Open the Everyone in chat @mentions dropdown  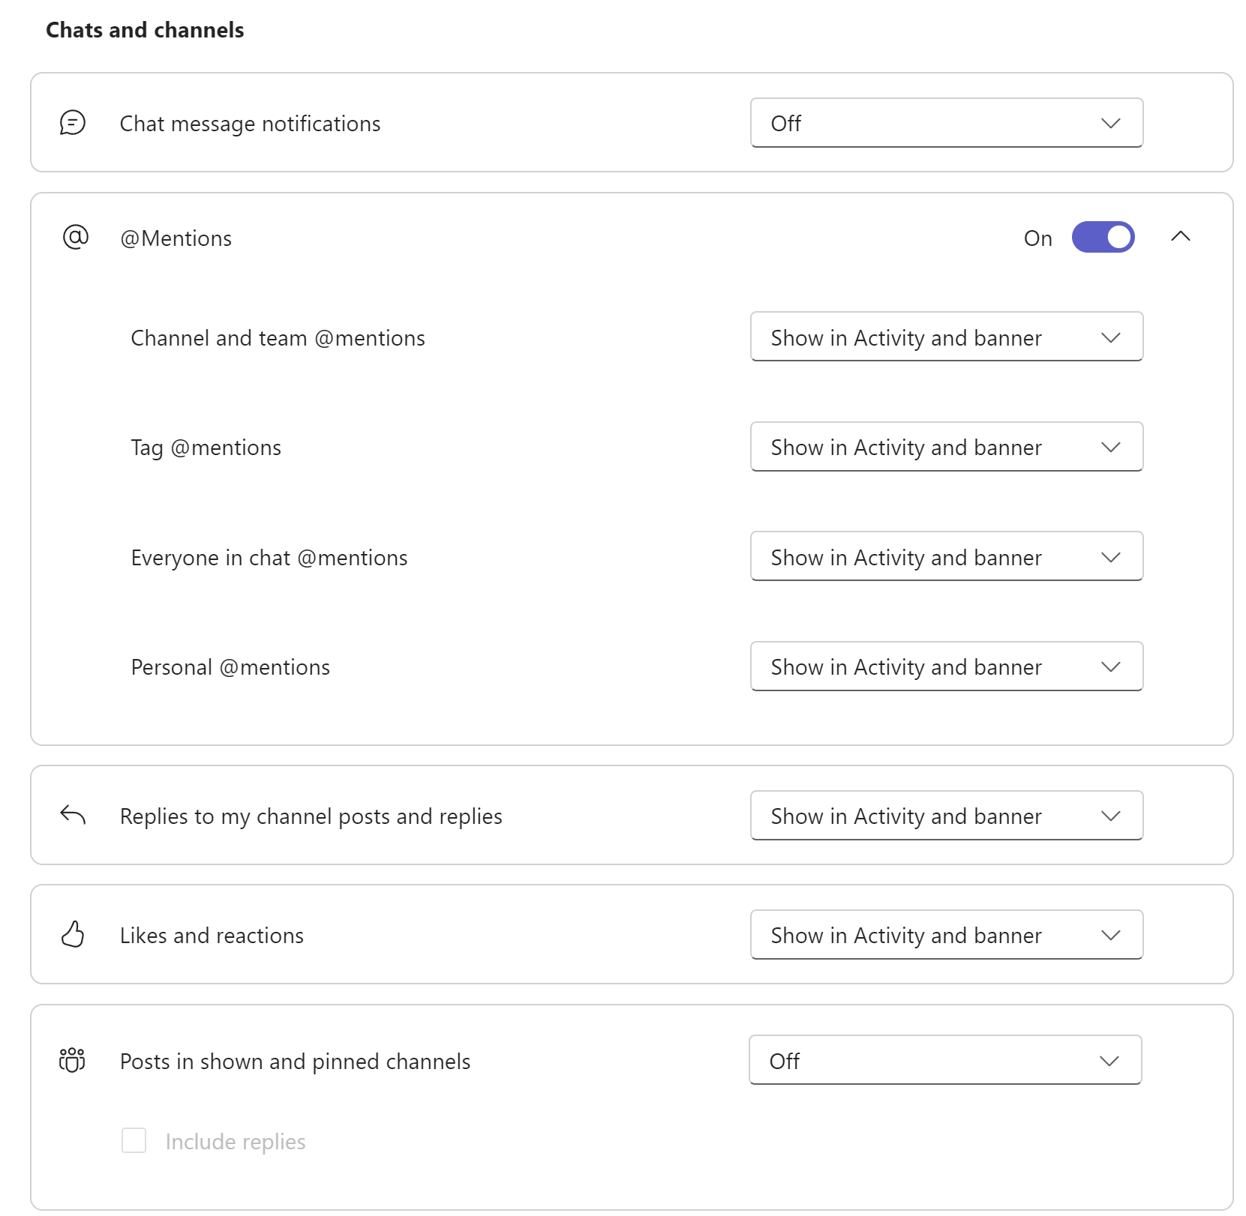[946, 556]
